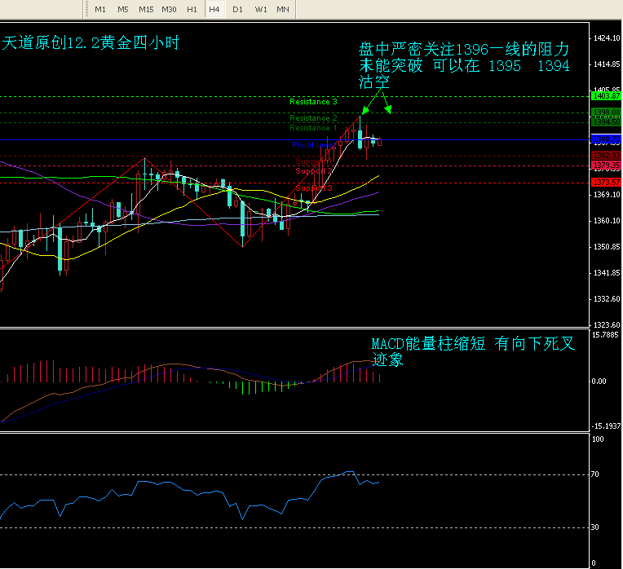Select the MACD能量柱缩短 annotation text
This screenshot has height=569, width=623.
(x=474, y=352)
